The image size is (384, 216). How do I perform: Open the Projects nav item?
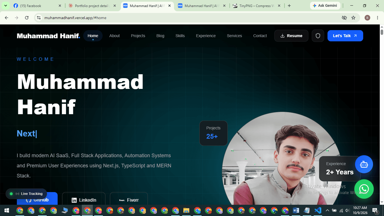click(x=138, y=36)
